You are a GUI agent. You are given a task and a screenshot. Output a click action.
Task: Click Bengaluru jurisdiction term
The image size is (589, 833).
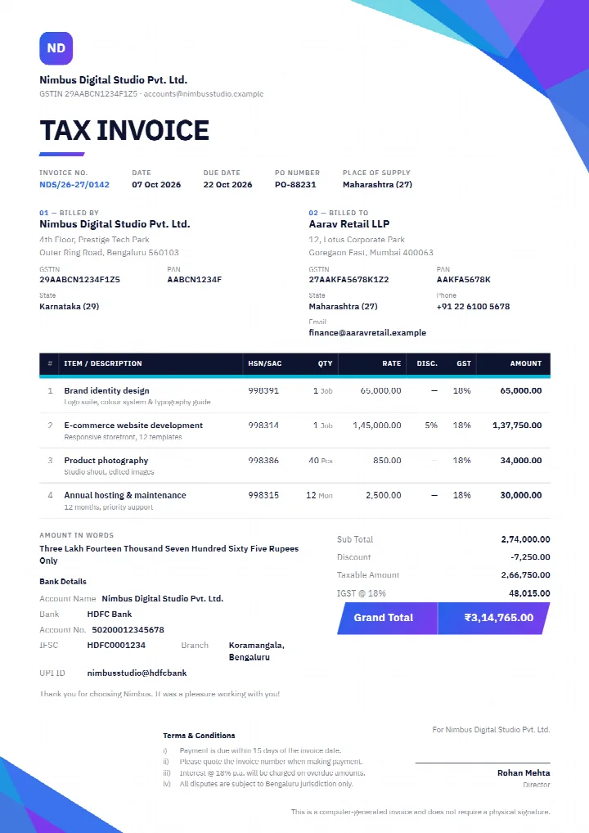point(266,784)
